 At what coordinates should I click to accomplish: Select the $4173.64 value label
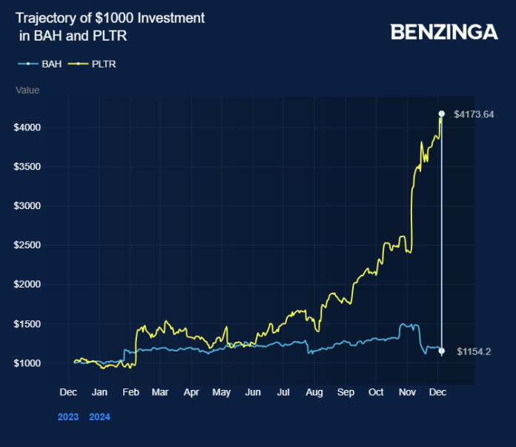[475, 114]
